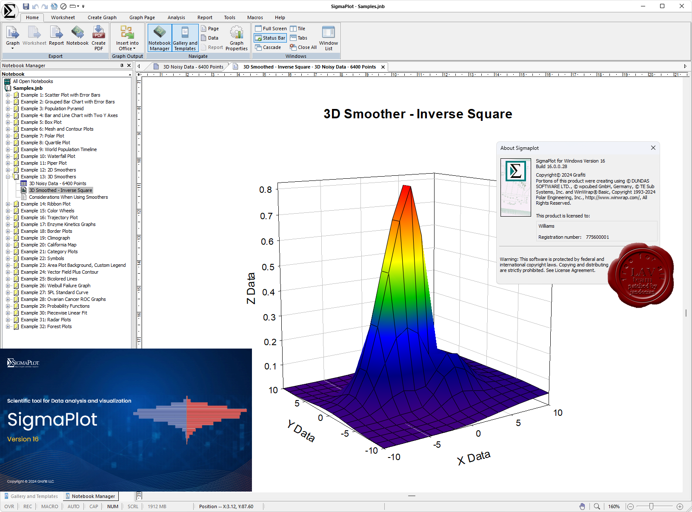Viewport: 692px width, 512px height.
Task: Open Graph Properties
Action: click(x=237, y=38)
